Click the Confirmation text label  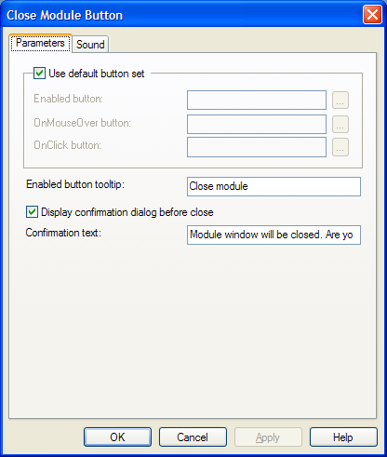[63, 233]
